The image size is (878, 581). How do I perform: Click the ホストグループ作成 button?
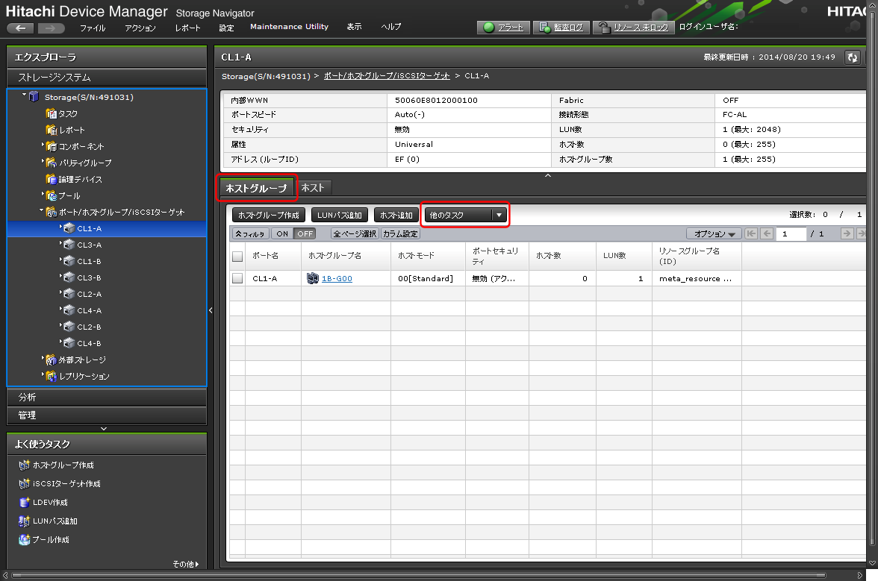pyautogui.click(x=268, y=215)
